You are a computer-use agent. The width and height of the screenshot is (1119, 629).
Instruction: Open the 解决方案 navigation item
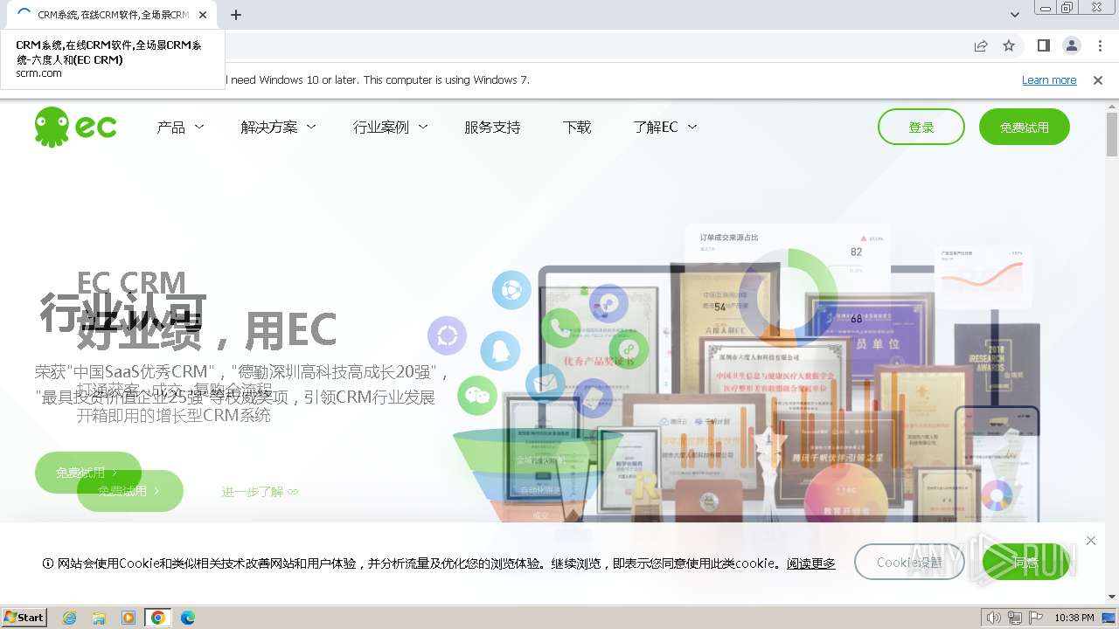269,128
